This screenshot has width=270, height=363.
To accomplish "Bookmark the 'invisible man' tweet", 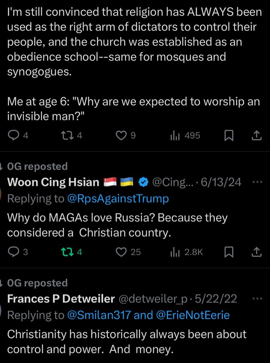I will click(228, 136).
